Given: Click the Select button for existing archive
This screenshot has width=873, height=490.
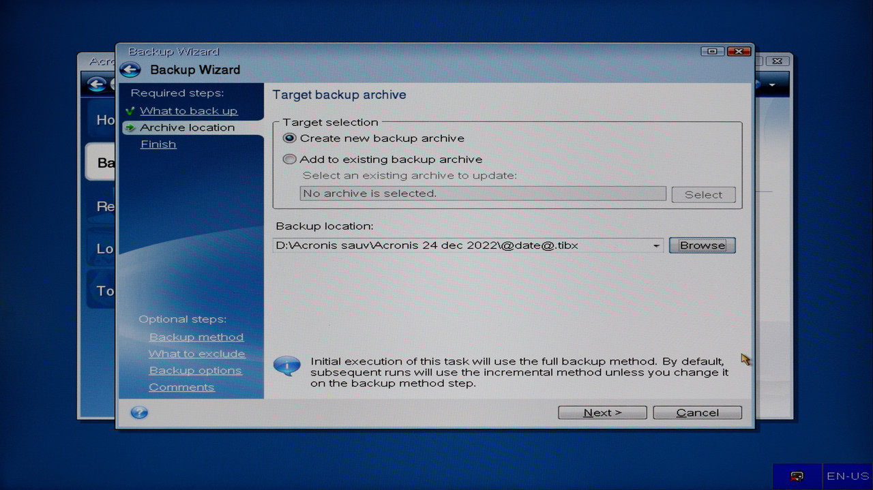Looking at the screenshot, I should point(703,194).
